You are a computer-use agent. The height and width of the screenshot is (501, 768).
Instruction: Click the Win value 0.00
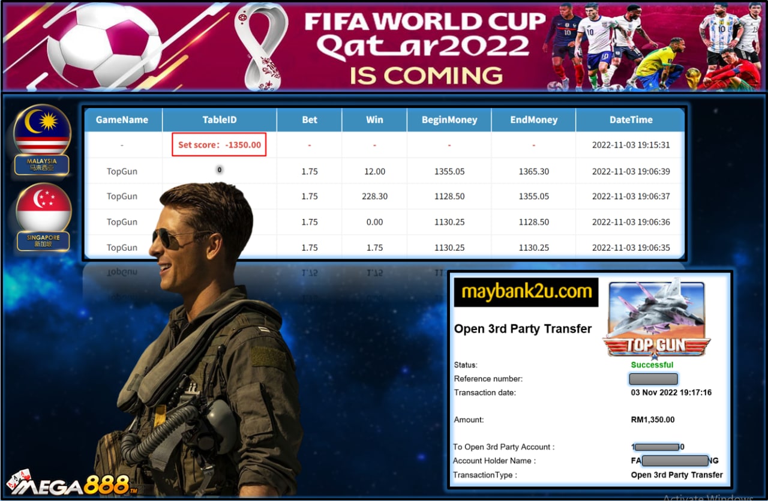click(374, 222)
